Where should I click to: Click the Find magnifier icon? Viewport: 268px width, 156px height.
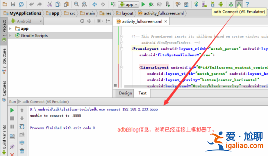click(76, 4)
